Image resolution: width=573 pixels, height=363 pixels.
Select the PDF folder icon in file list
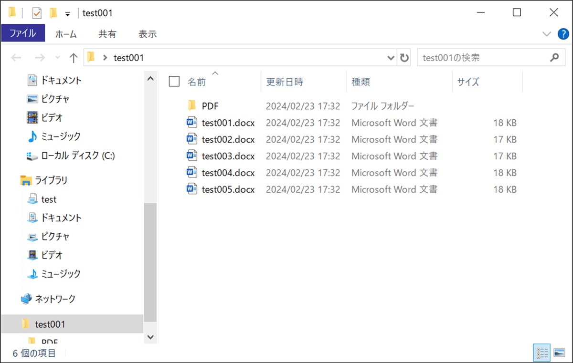[192, 105]
